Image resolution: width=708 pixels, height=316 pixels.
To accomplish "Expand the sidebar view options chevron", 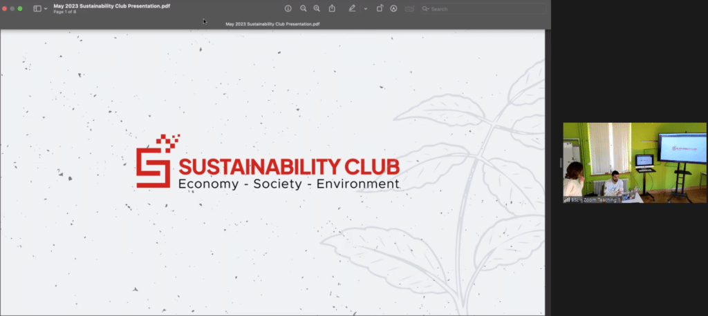I will (x=46, y=9).
